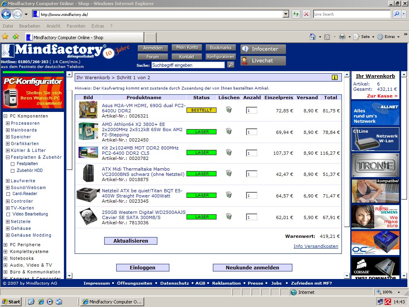
Task: Open the AGB footer link
Action: tap(201, 283)
